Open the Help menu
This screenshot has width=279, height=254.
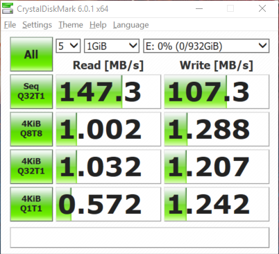tap(98, 25)
